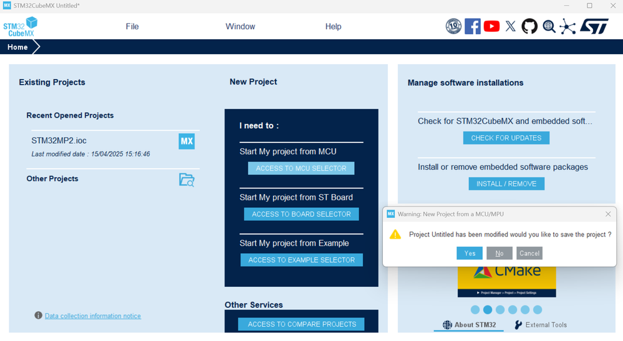This screenshot has height=341, width=623.
Task: Click the warning triangle icon in dialog
Action: 395,235
